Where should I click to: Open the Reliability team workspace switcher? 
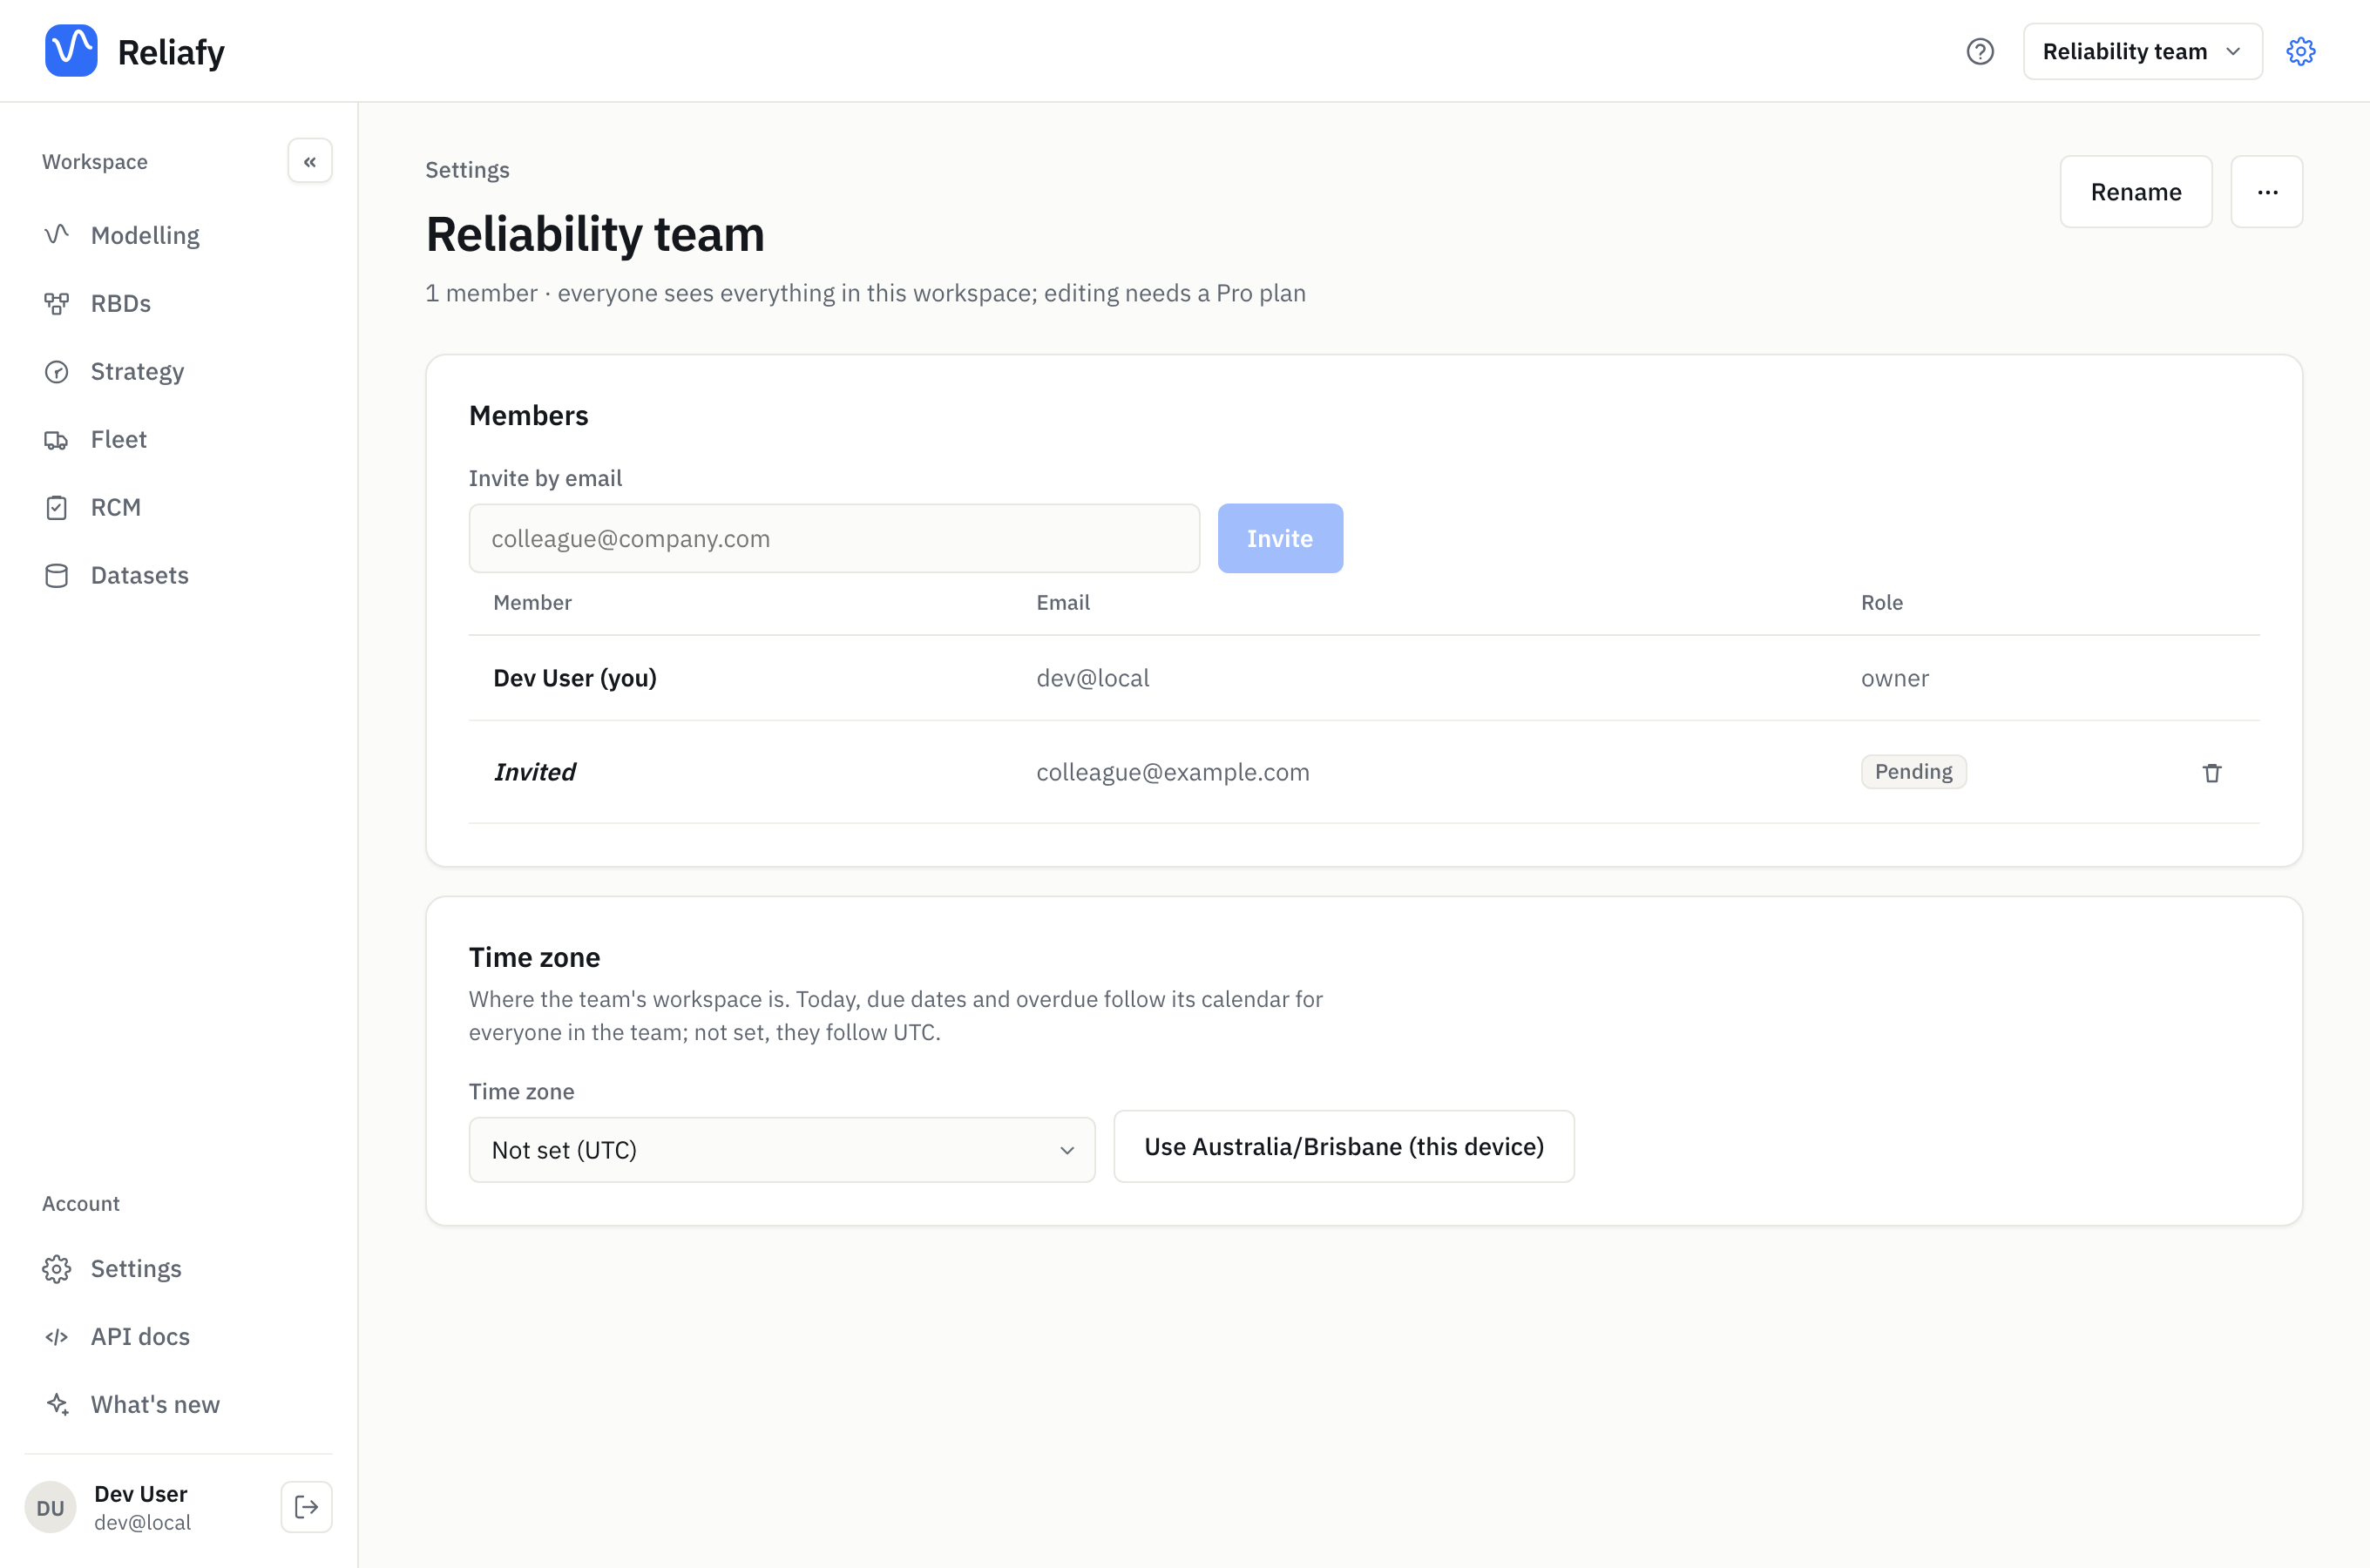[2142, 51]
